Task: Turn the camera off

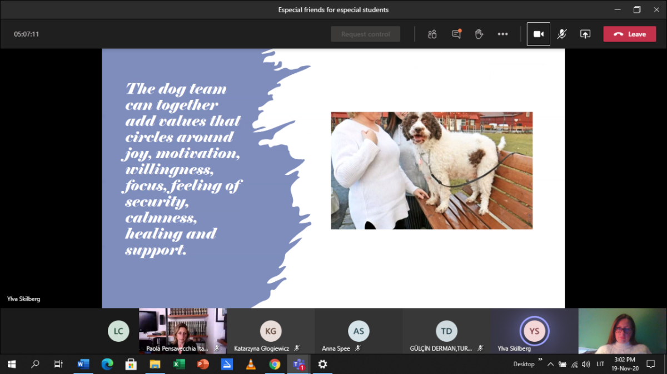Action: [538, 34]
